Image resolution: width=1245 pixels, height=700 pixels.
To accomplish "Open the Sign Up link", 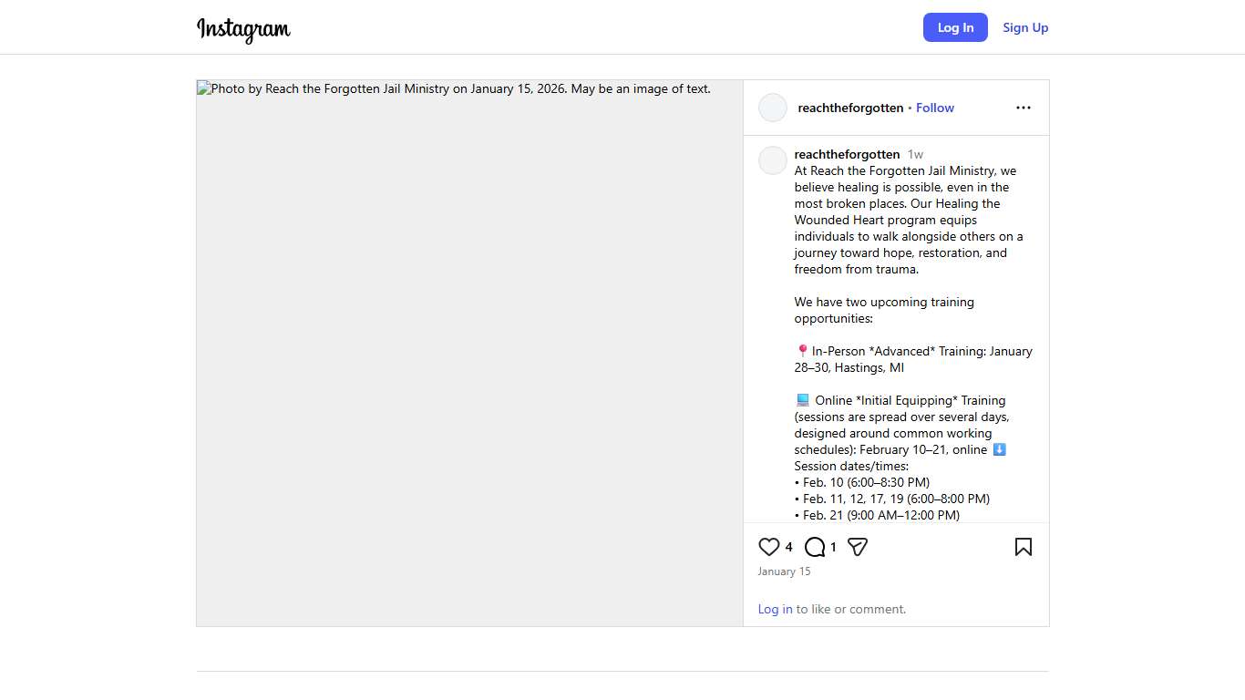I will point(1025,27).
